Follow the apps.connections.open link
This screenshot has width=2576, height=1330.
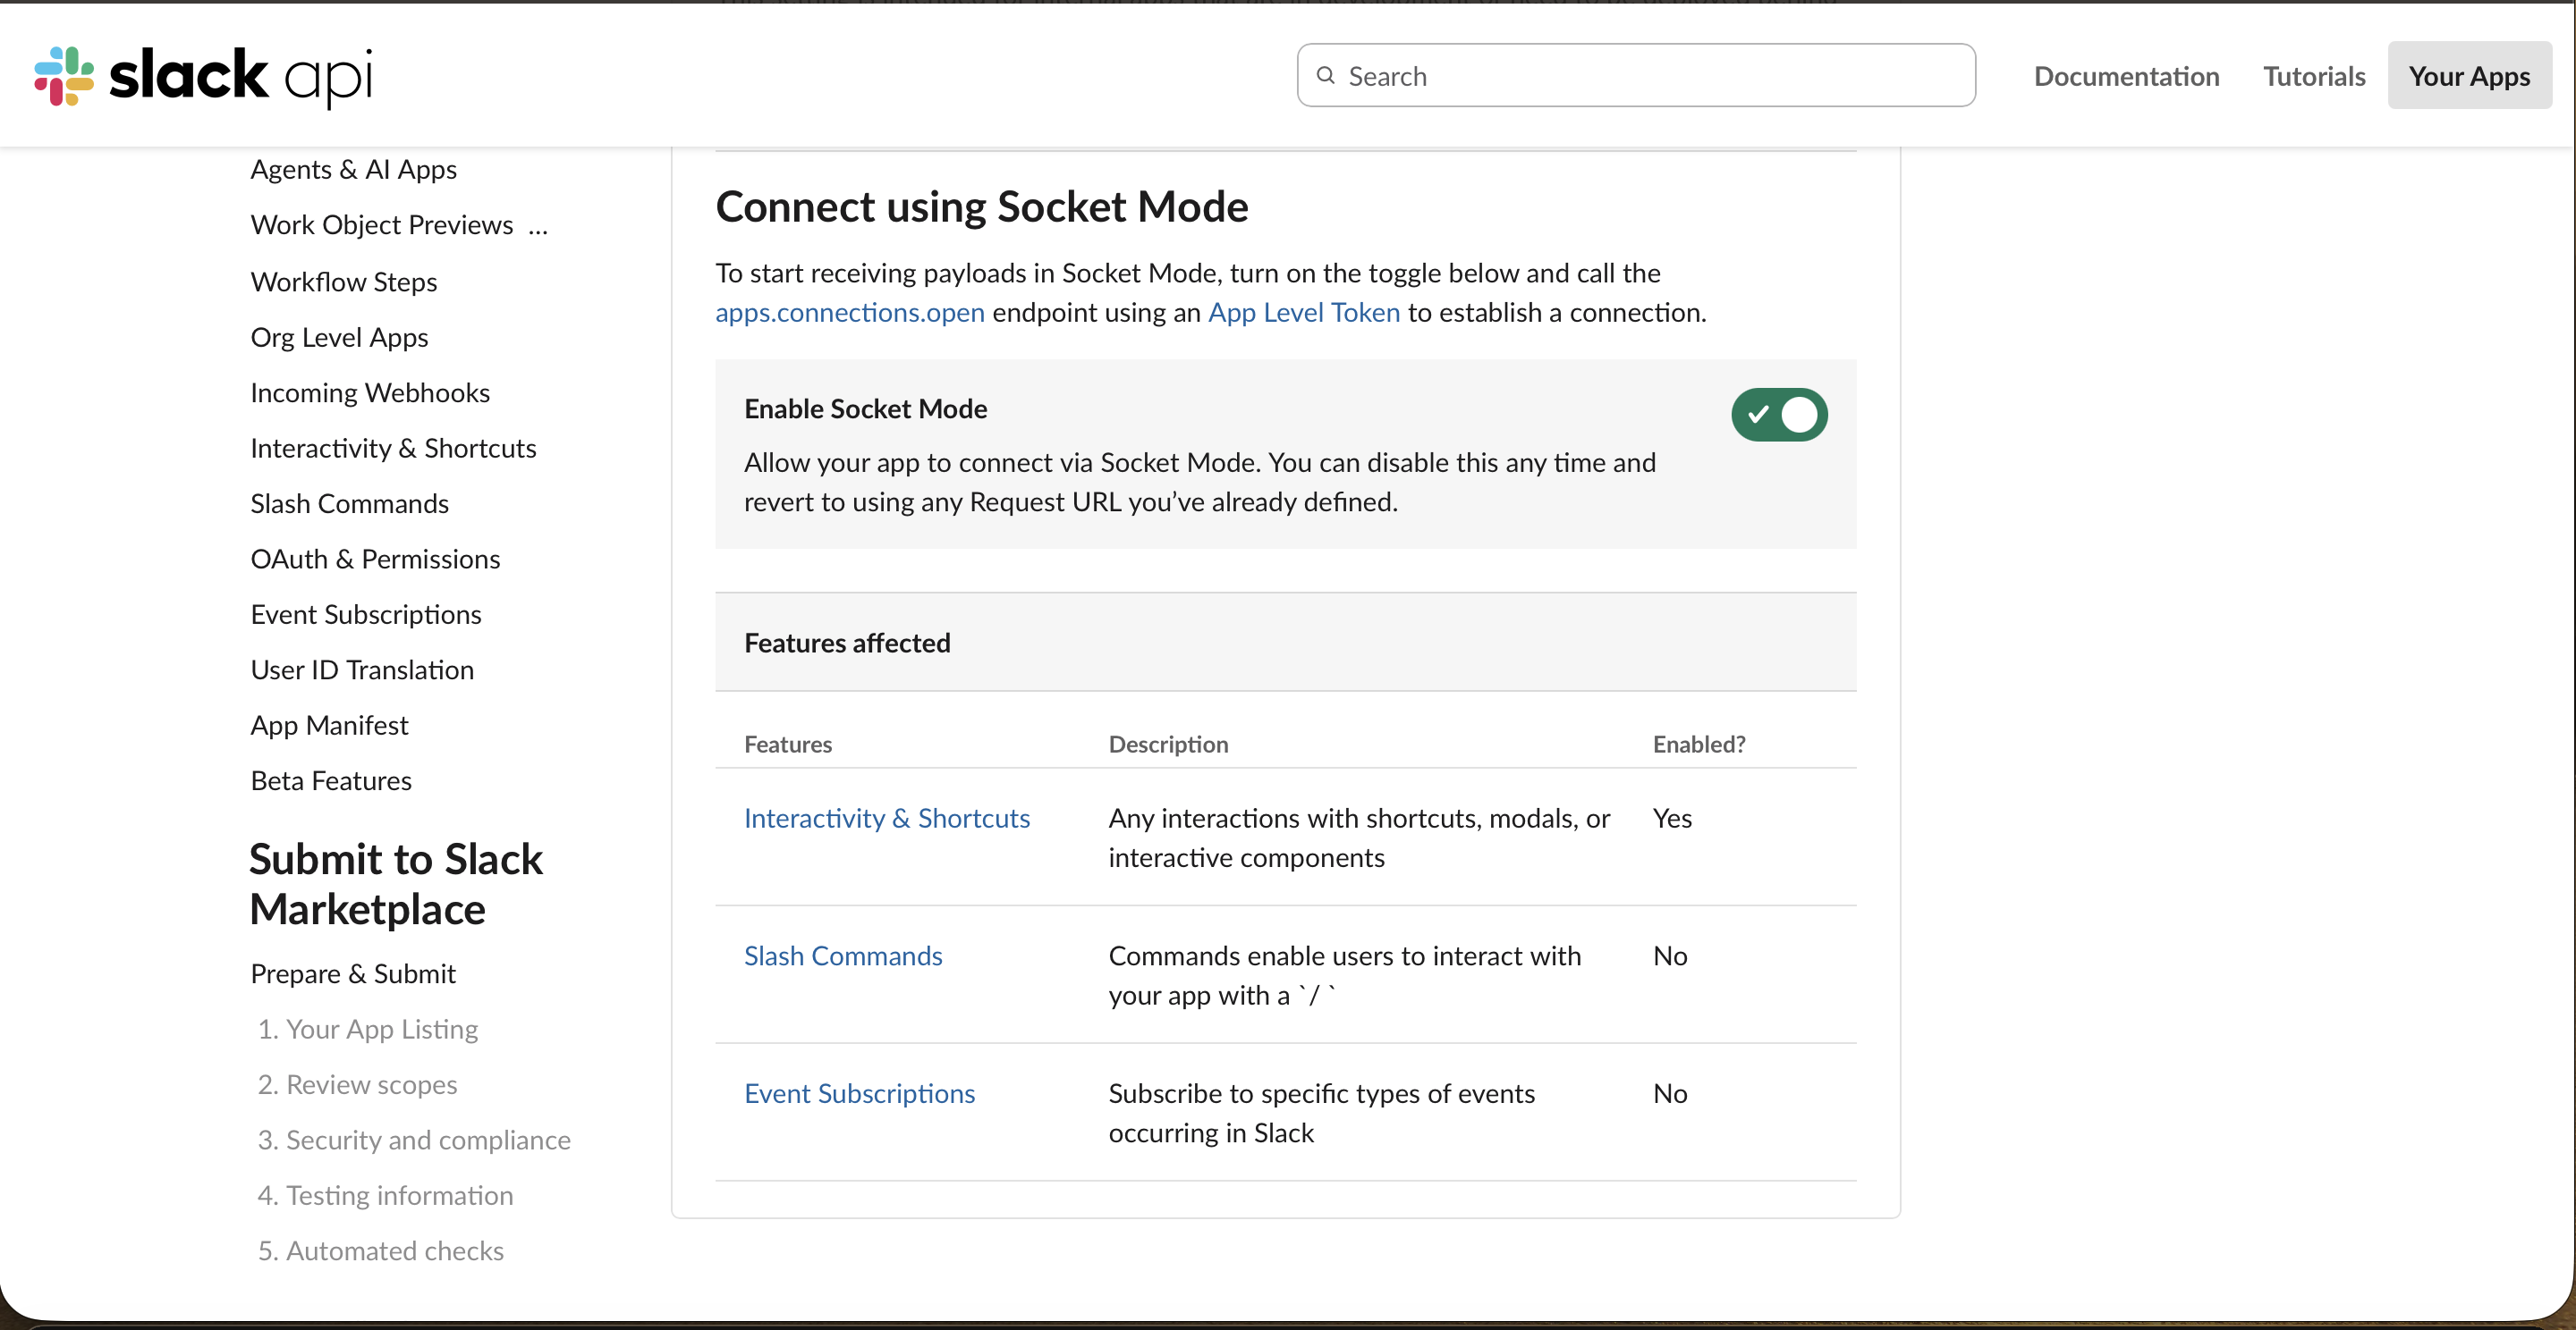coord(850,313)
